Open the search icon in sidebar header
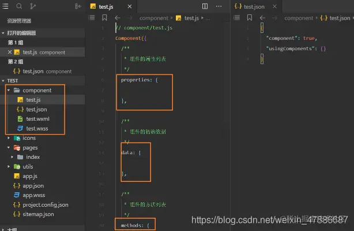Screen dimensions: 354x231 click(x=19, y=6)
